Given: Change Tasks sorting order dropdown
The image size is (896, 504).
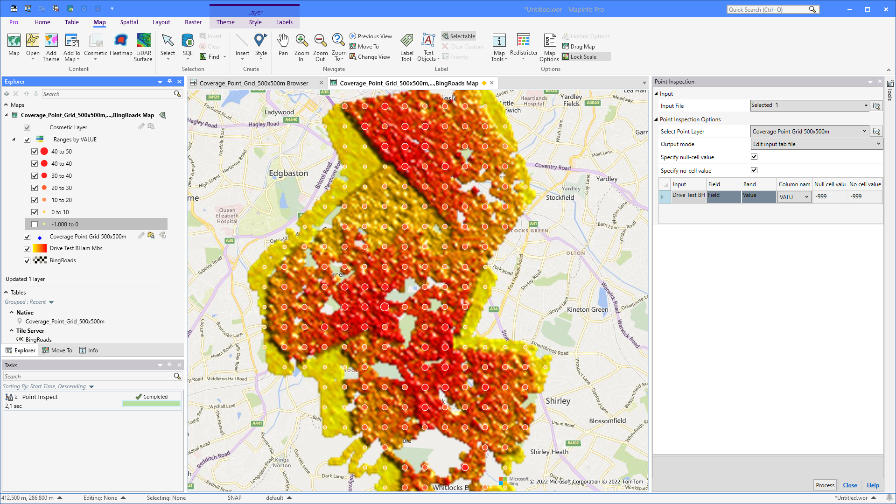Looking at the screenshot, I should (x=91, y=387).
